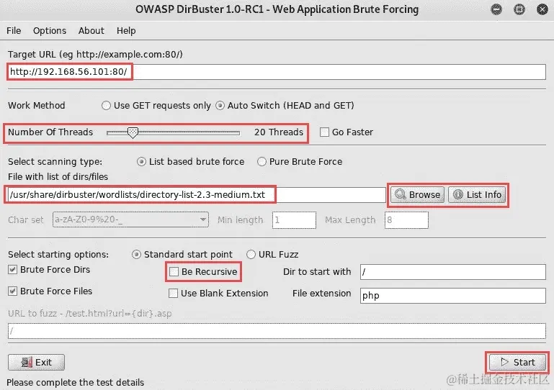Click the Min length field
554x390 pixels.
[294, 220]
